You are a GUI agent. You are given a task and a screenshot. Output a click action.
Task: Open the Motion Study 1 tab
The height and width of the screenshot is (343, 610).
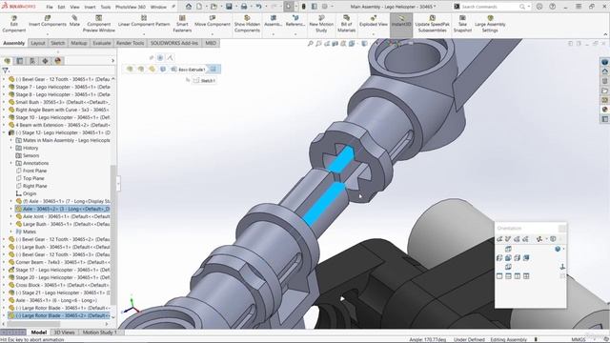coord(99,333)
